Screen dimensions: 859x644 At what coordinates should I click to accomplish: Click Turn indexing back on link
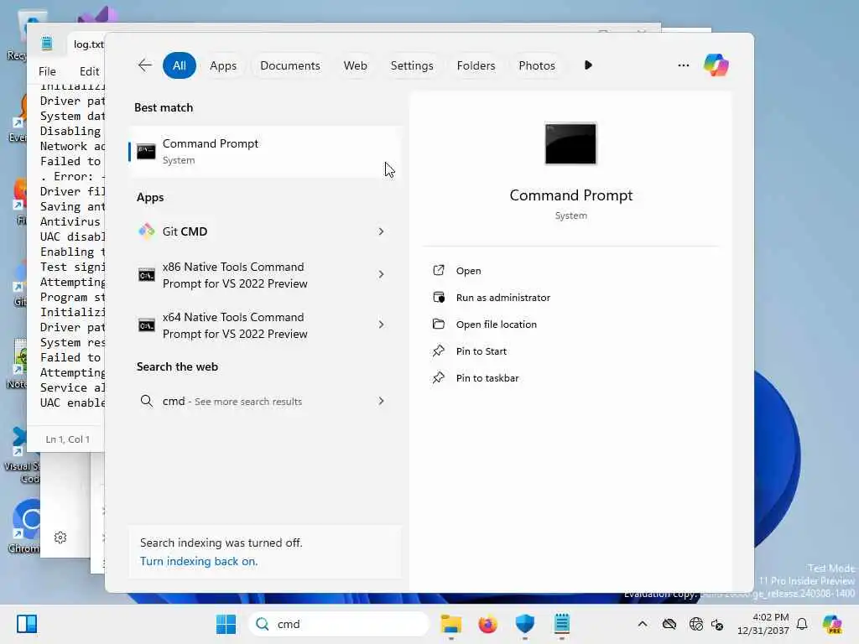198,561
